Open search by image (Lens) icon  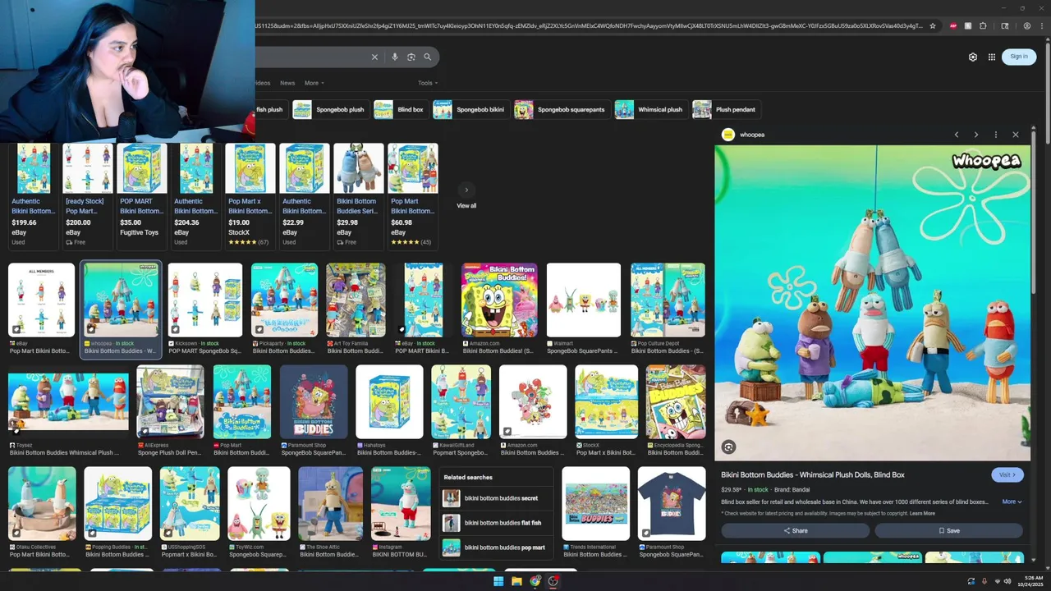tap(411, 57)
